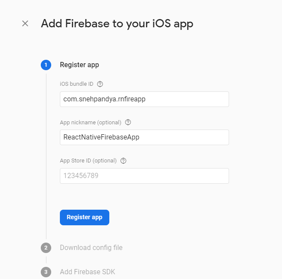Focus the App nickname text field
The height and width of the screenshot is (279, 282).
point(144,137)
